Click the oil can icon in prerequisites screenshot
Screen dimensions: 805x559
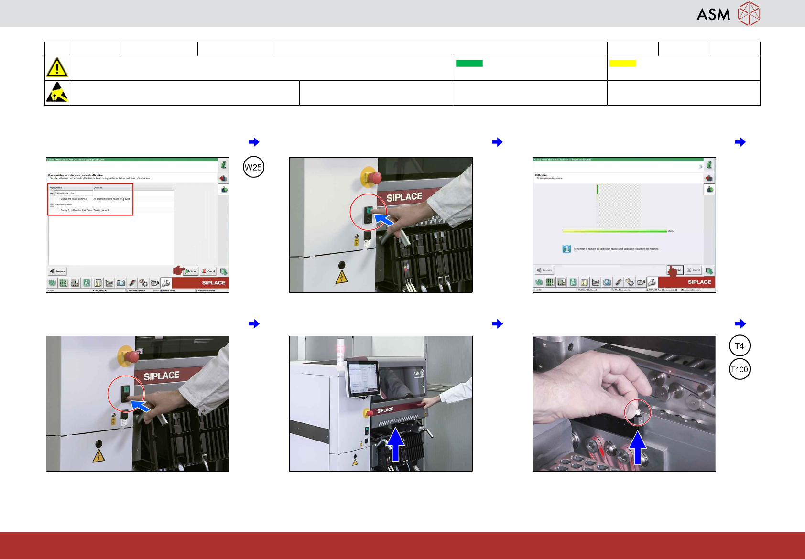(x=154, y=283)
